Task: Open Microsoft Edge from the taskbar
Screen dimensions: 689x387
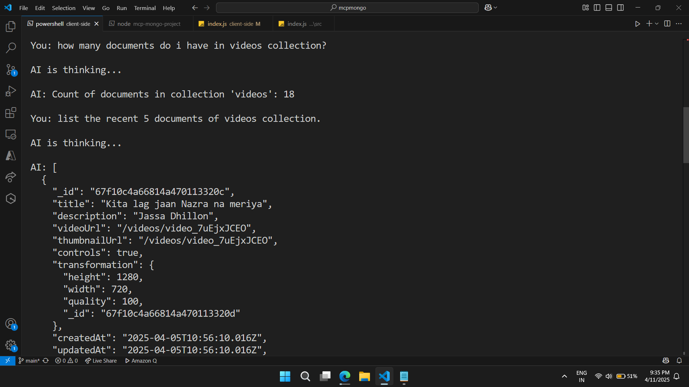Action: (x=344, y=377)
